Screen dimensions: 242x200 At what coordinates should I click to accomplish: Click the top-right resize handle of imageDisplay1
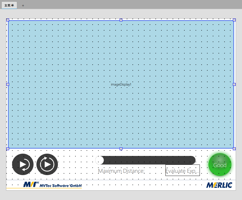(234, 20)
